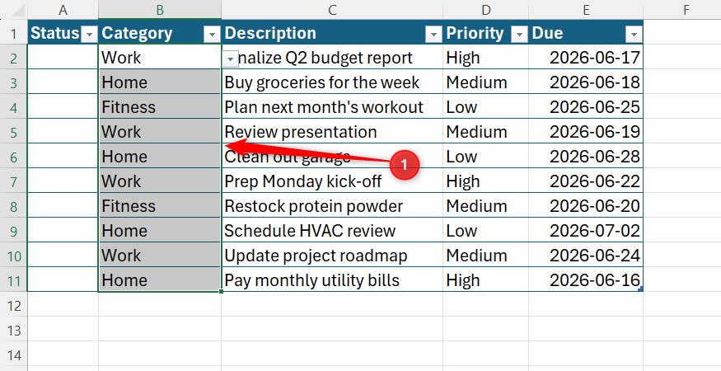The height and width of the screenshot is (371, 721).
Task: Select the Home cell in row 9
Action: tap(160, 230)
